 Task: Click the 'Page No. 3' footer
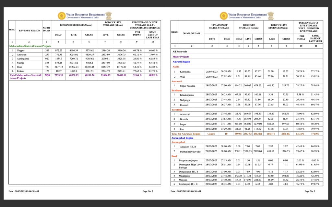[x=310, y=191]
